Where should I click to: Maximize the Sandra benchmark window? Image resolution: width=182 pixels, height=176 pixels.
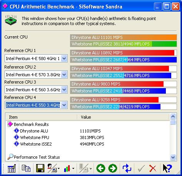167,6
